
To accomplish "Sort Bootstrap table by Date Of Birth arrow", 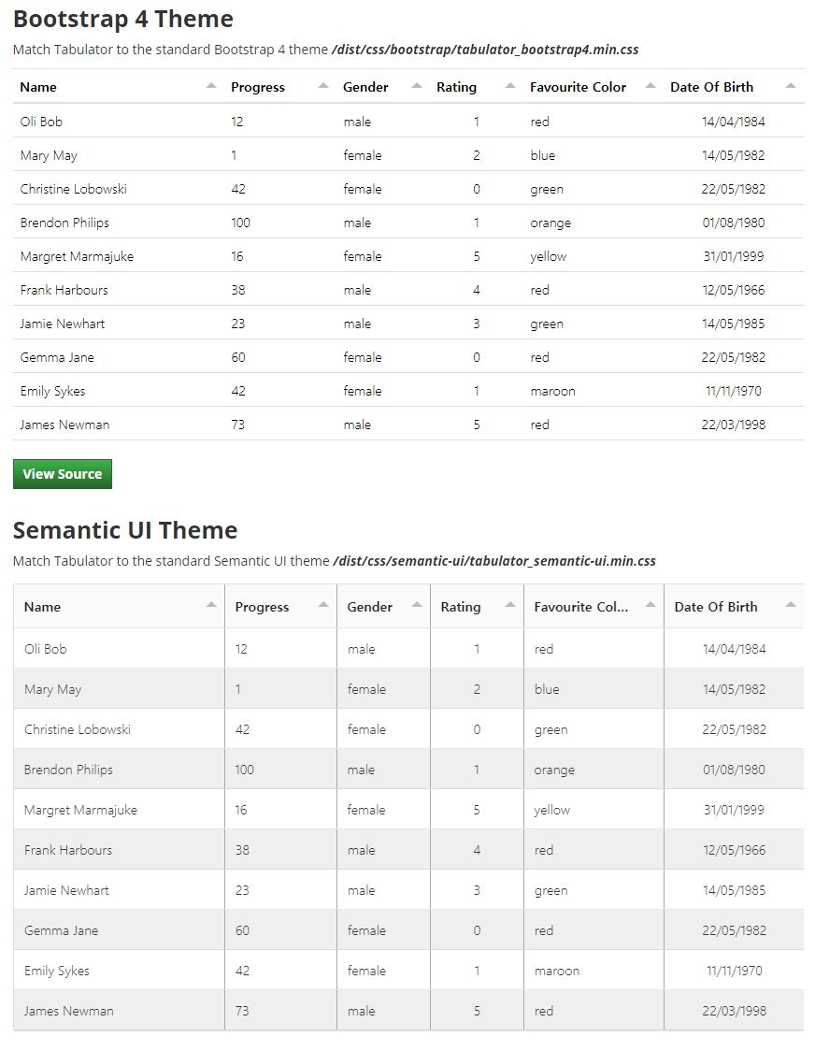I will (790, 86).
